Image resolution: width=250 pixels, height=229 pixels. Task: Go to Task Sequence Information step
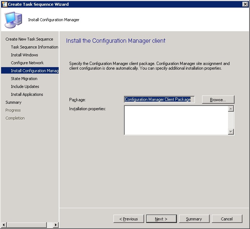click(x=34, y=47)
